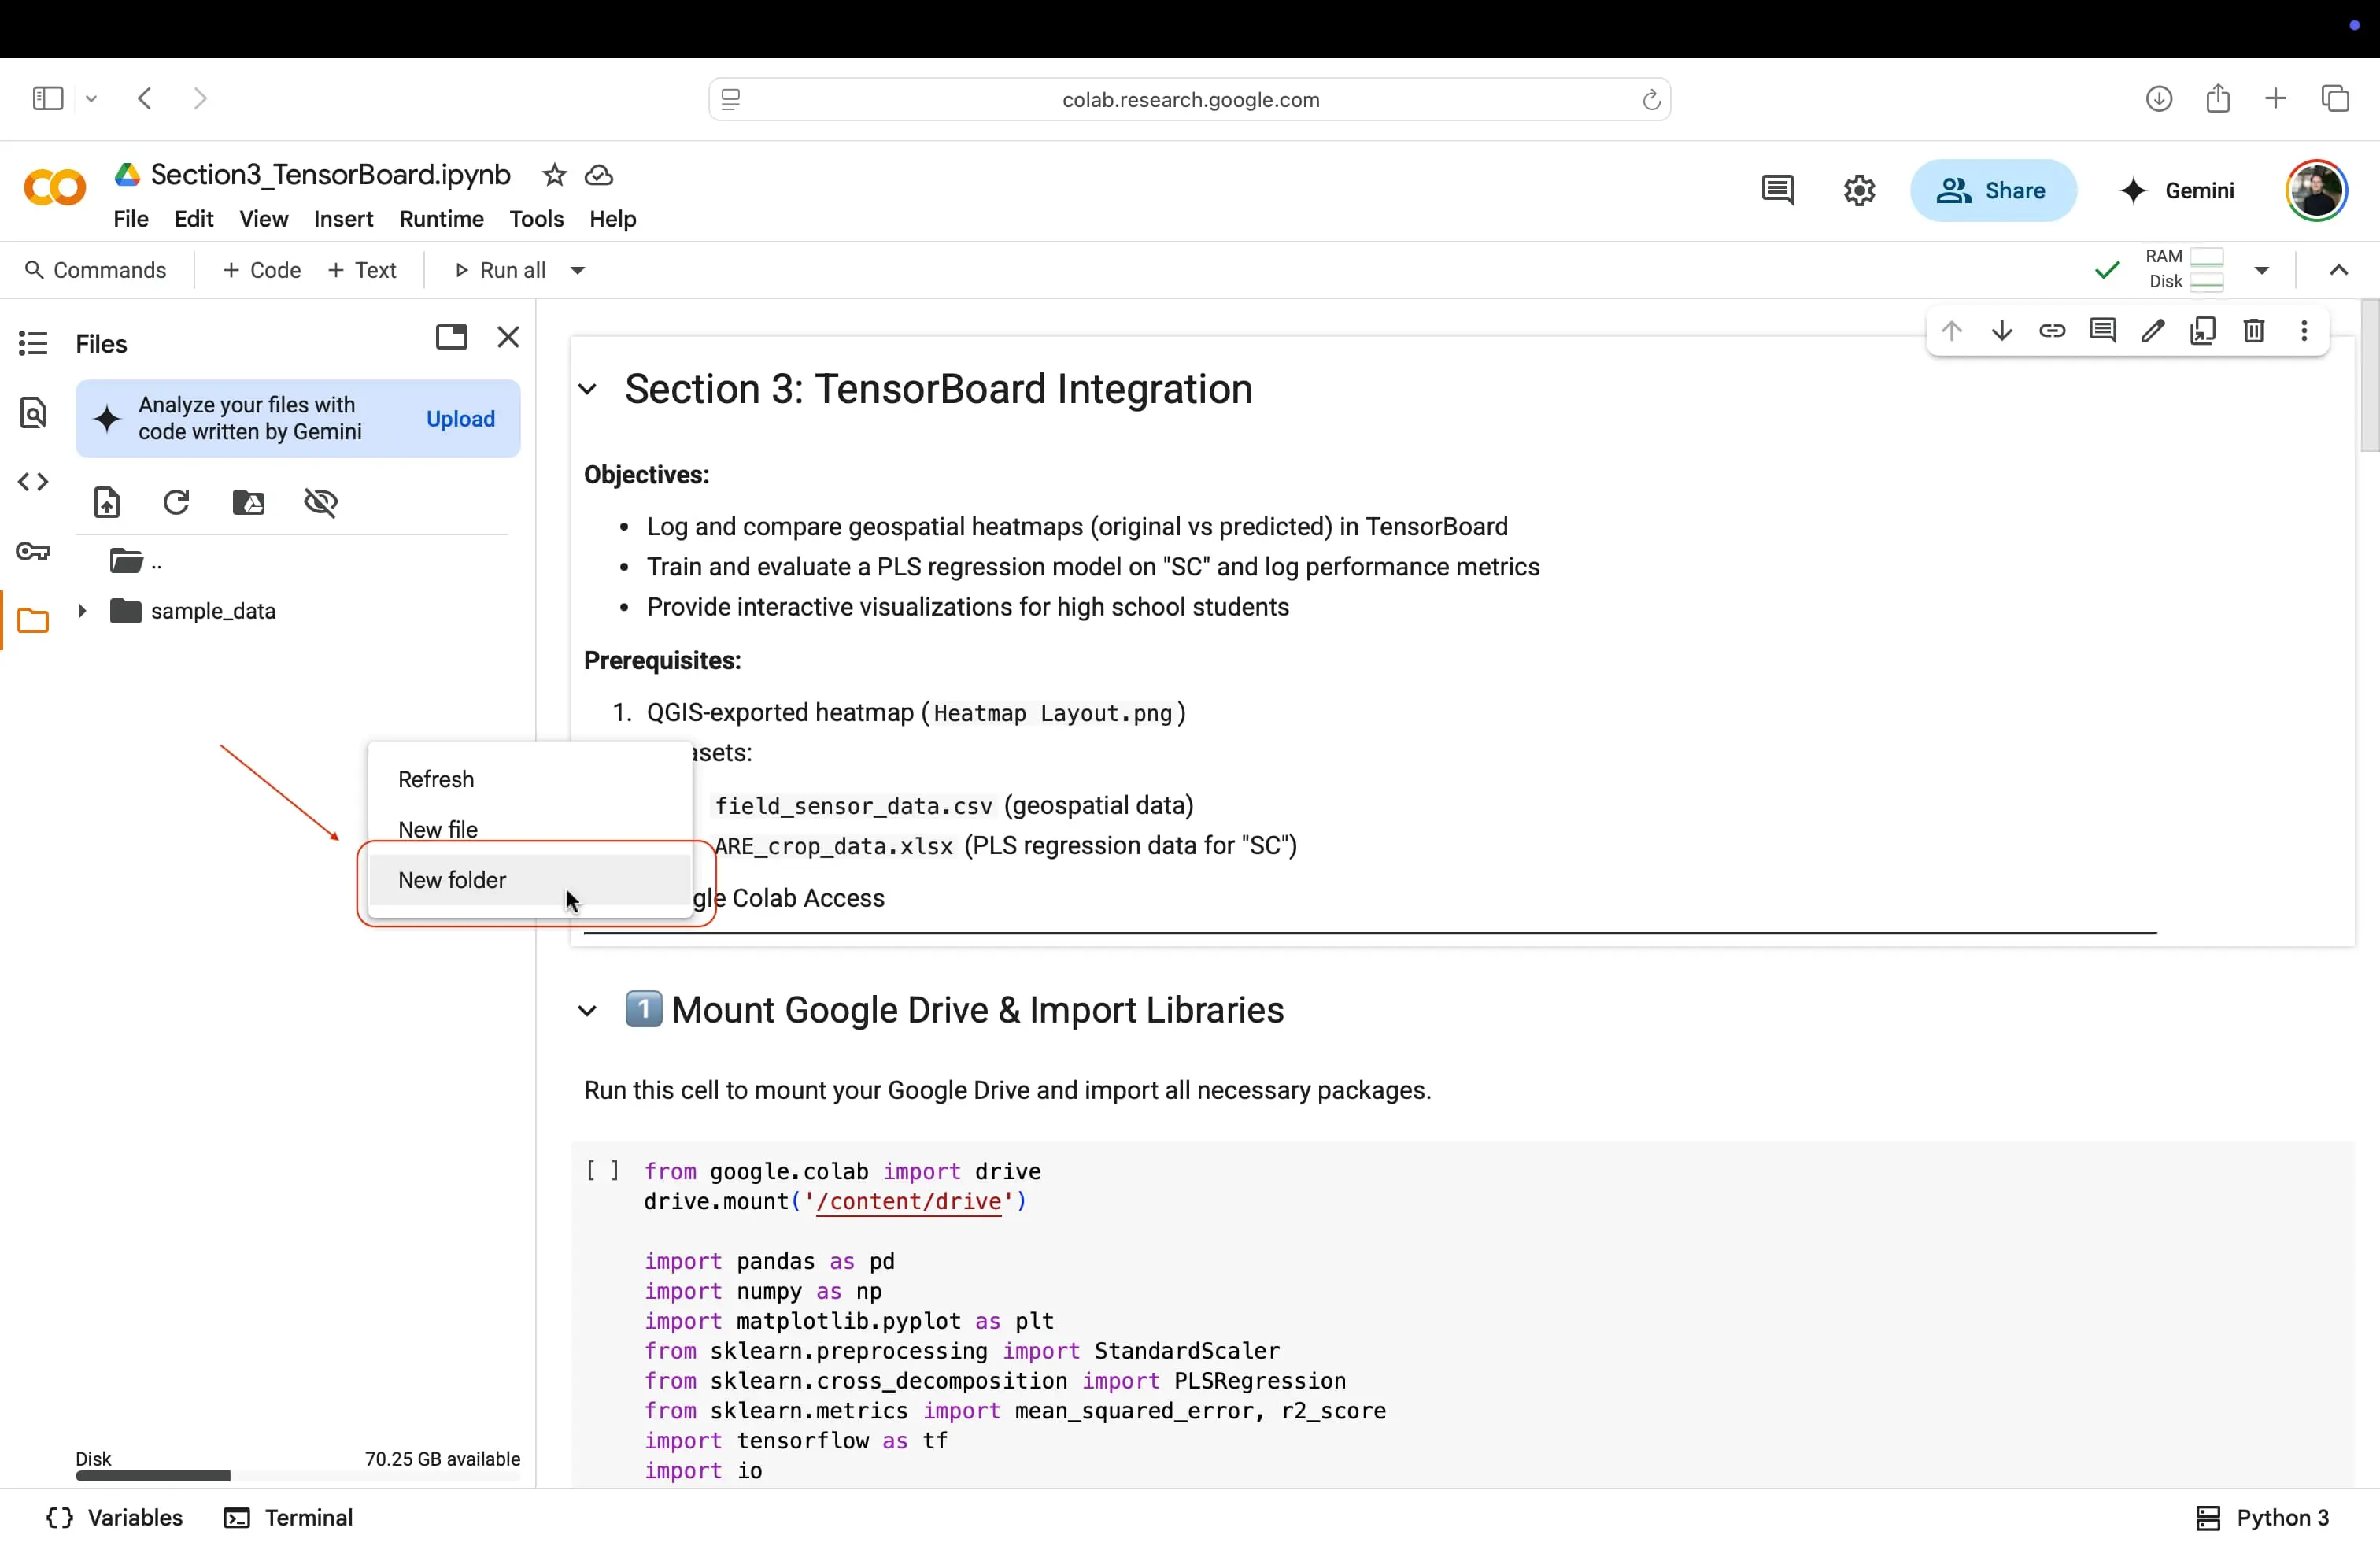The height and width of the screenshot is (1546, 2380).
Task: Open the Help menu
Action: [x=613, y=219]
